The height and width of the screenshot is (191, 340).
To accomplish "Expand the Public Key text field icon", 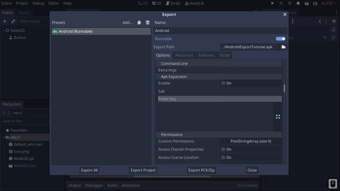I will (x=278, y=117).
